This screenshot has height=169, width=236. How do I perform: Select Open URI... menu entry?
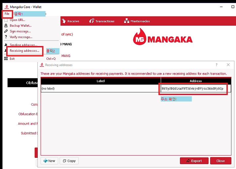tap(17, 20)
